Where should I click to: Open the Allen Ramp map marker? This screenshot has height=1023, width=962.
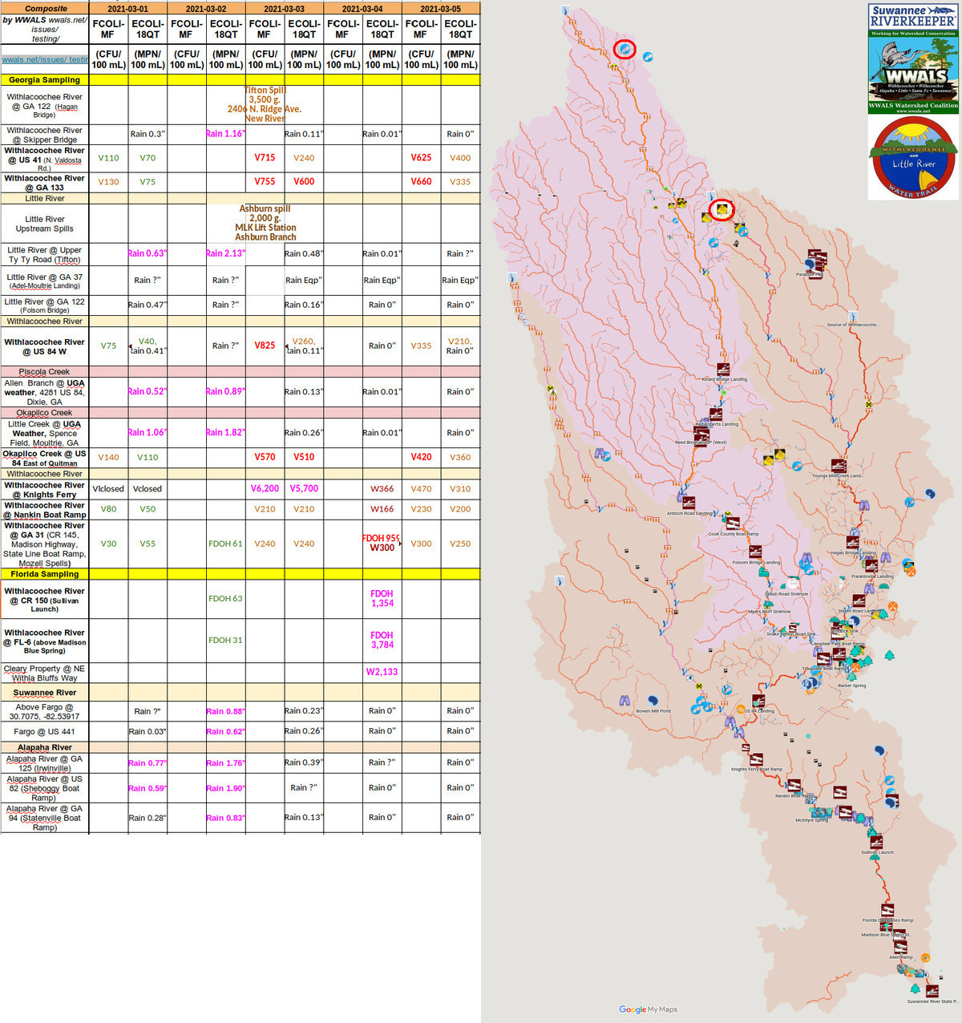[900, 947]
